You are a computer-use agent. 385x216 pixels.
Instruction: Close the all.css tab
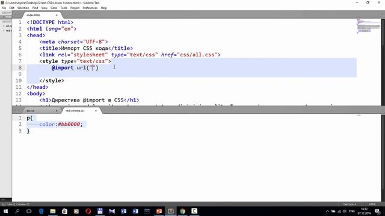point(57,110)
